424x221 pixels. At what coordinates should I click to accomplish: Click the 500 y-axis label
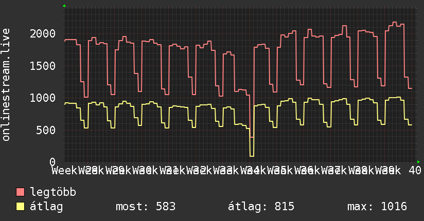point(46,130)
